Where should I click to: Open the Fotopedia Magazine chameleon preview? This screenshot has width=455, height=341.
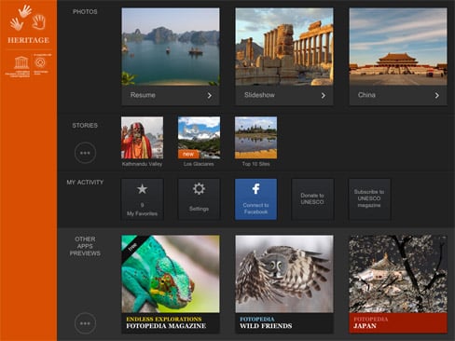click(x=171, y=274)
